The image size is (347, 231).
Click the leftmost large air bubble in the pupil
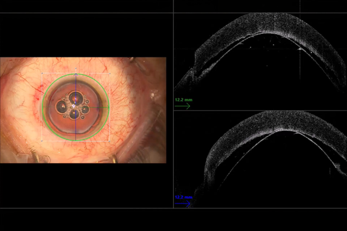coord(61,106)
